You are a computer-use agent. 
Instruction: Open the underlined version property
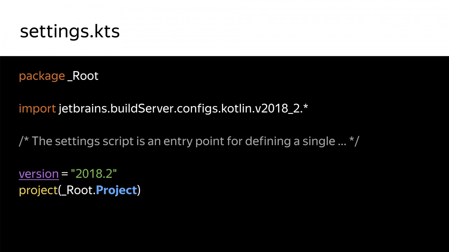39,174
